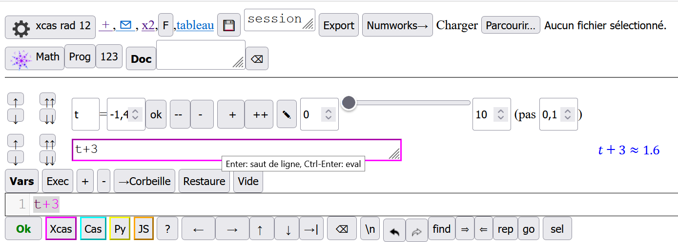The image size is (678, 242).
Task: Switch interpreter mode to JS
Action: 144,229
